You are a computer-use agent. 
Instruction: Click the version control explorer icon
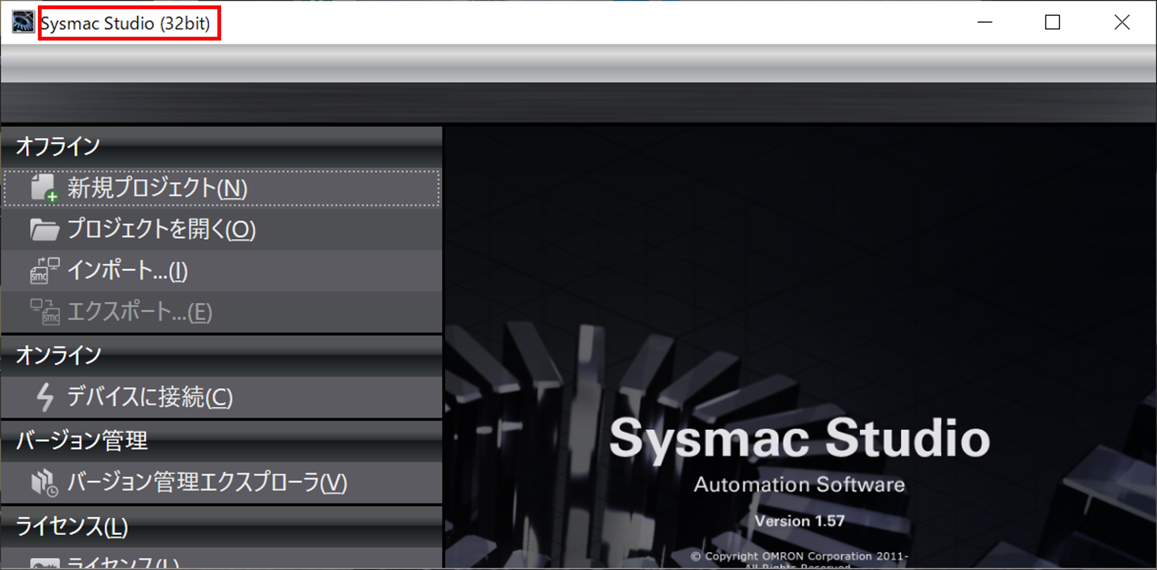point(44,483)
